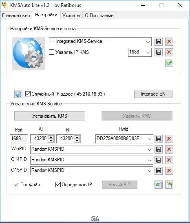Delete the 1688 port value in top section
This screenshot has width=190, height=223.
(169, 52)
